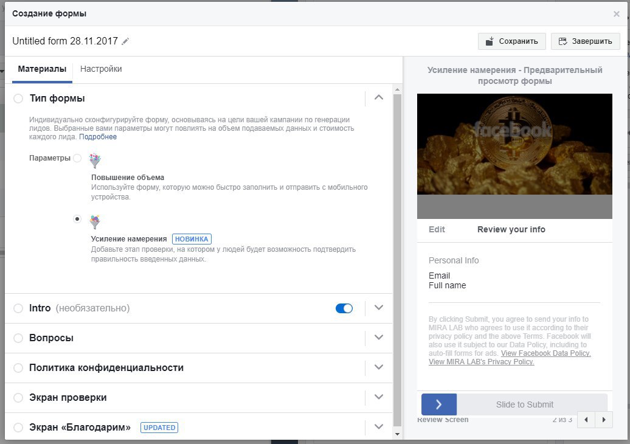
Task: Click the Повышение объема funnel icon
Action: click(x=95, y=161)
